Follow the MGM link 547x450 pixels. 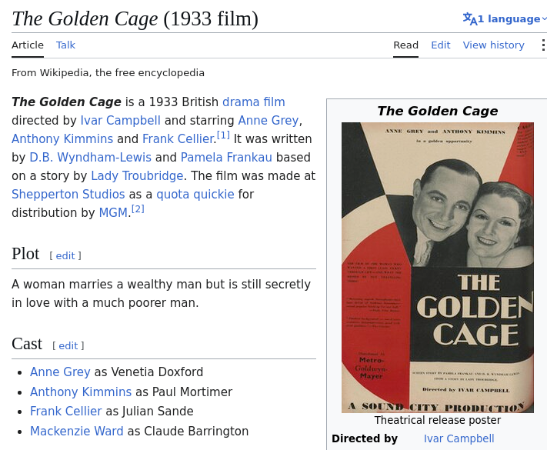click(113, 213)
